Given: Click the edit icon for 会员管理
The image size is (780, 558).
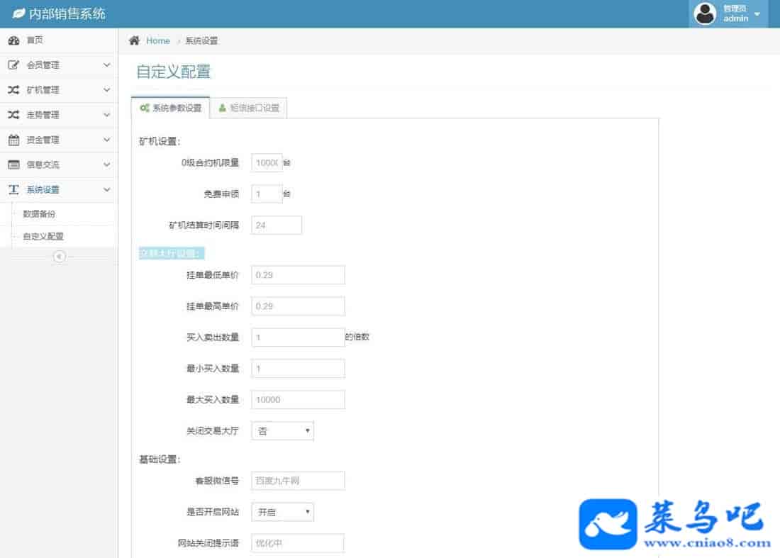Looking at the screenshot, I should click(13, 65).
